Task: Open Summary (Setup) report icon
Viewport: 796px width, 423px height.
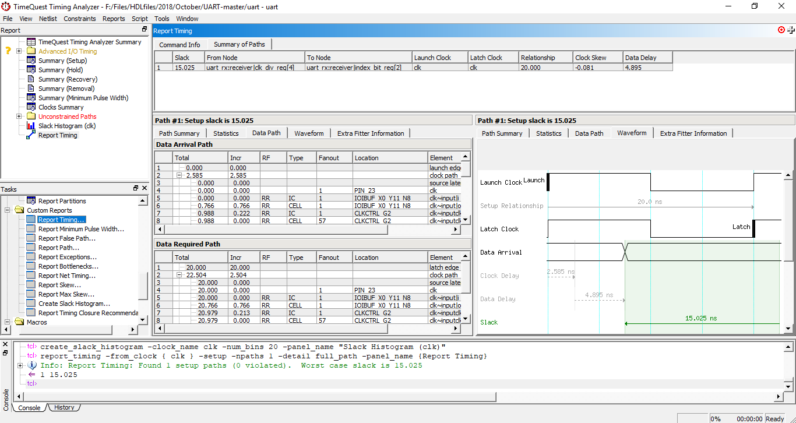Action: [x=31, y=61]
